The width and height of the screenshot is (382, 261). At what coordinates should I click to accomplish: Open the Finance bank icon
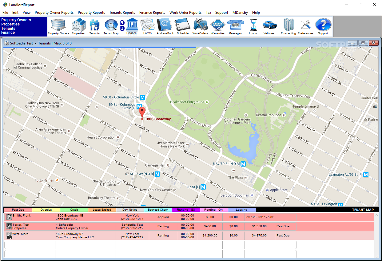132,26
